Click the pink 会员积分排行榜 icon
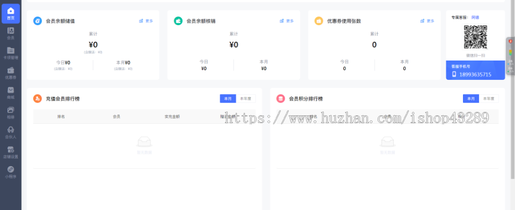This screenshot has height=210, width=515. click(x=280, y=99)
